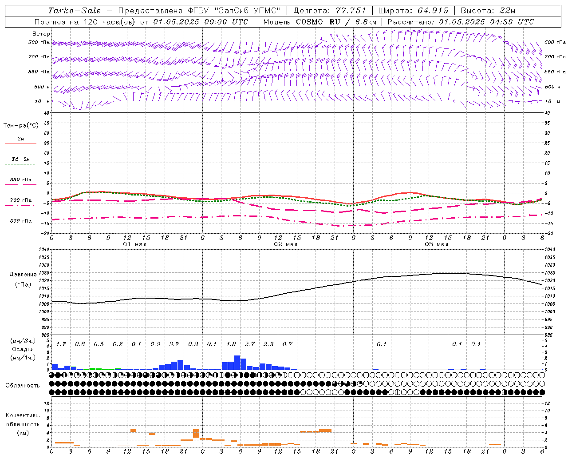This screenshot has height=455, width=568.
Task: Click the precipitation value "2.7"
Action: (250, 344)
